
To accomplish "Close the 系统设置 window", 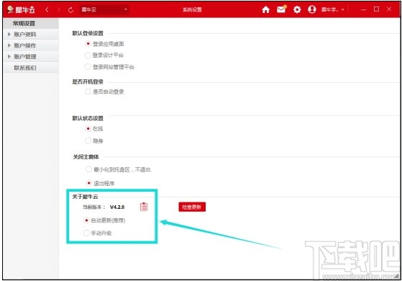I will [x=389, y=9].
